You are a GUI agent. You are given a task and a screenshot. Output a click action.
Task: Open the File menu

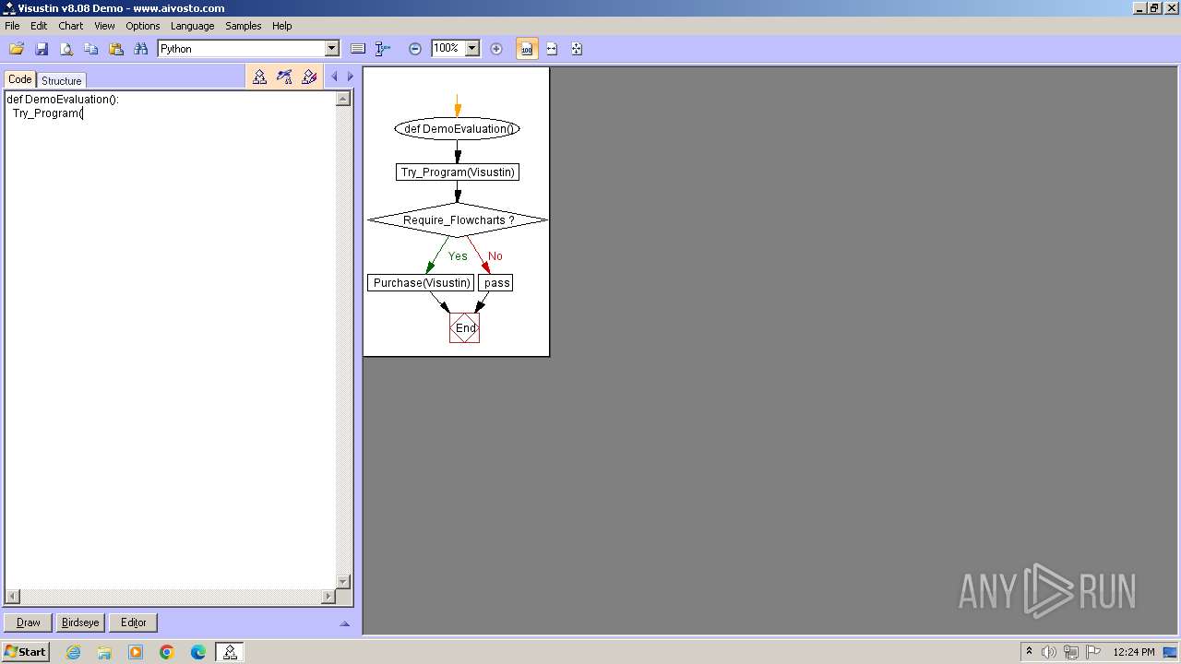tap(12, 26)
